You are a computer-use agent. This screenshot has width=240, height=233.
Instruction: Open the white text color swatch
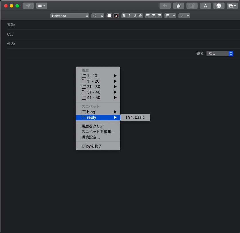[x=109, y=16]
